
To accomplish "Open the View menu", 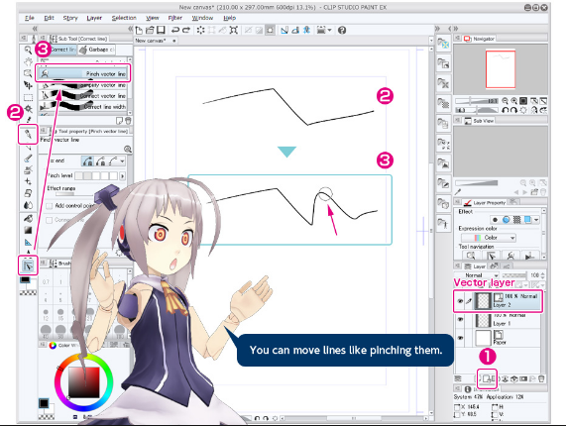I will point(153,18).
